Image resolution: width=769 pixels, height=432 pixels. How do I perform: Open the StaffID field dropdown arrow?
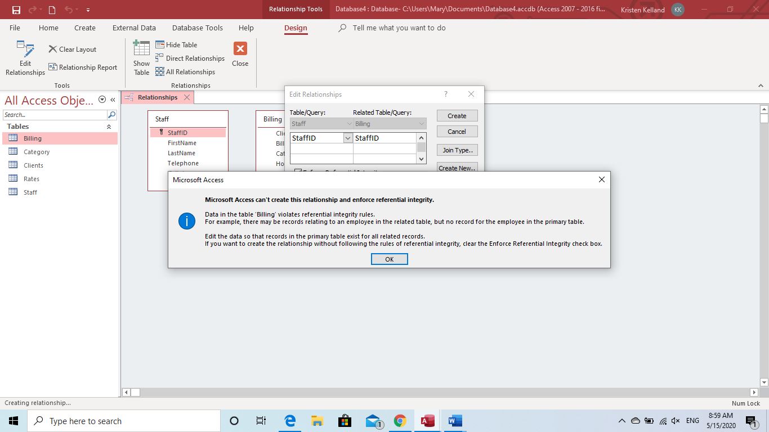tap(348, 138)
